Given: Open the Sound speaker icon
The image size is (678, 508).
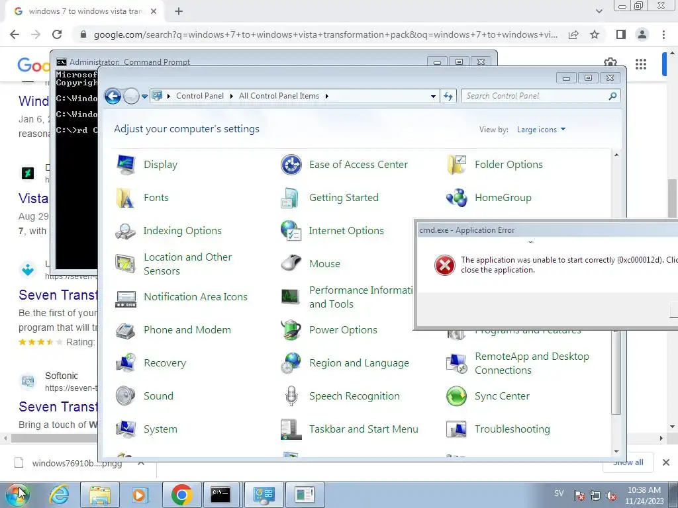Looking at the screenshot, I should click(126, 396).
